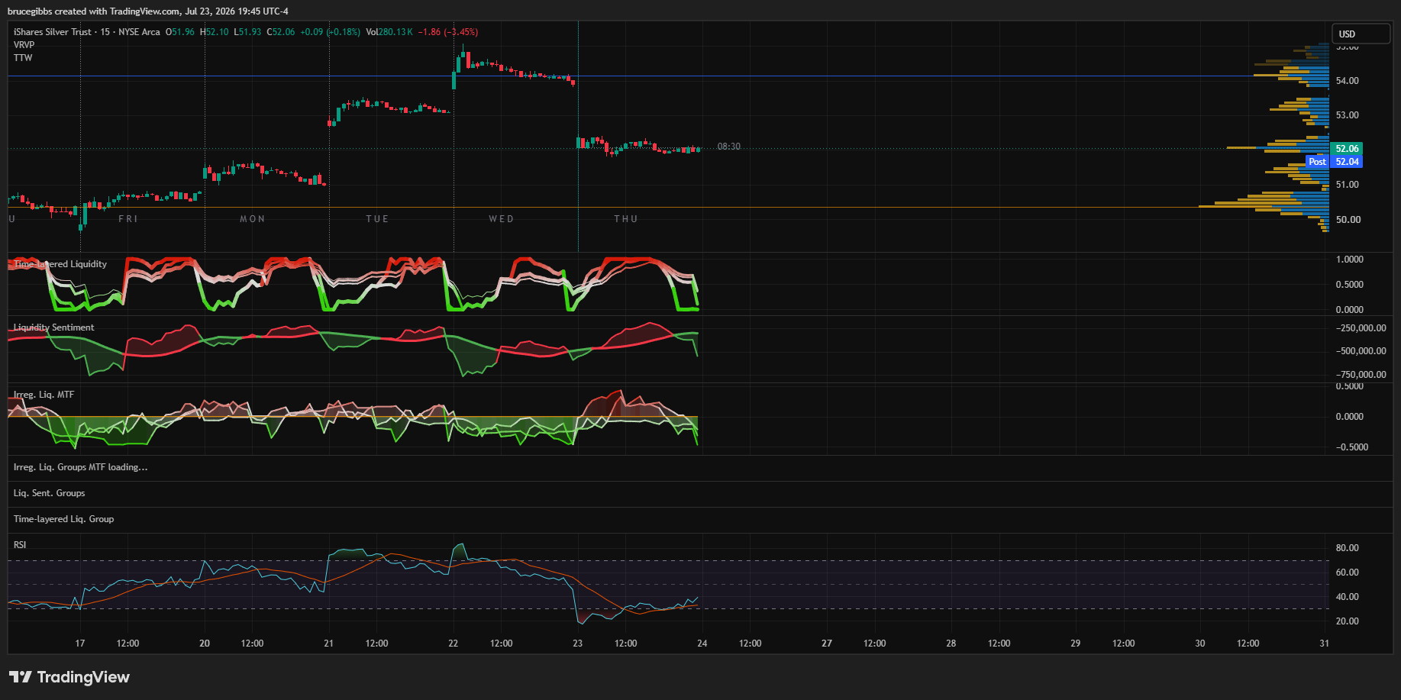Click the brucegibbs created with TradingView.com header
The height and width of the screenshot is (700, 1401).
pos(148,11)
